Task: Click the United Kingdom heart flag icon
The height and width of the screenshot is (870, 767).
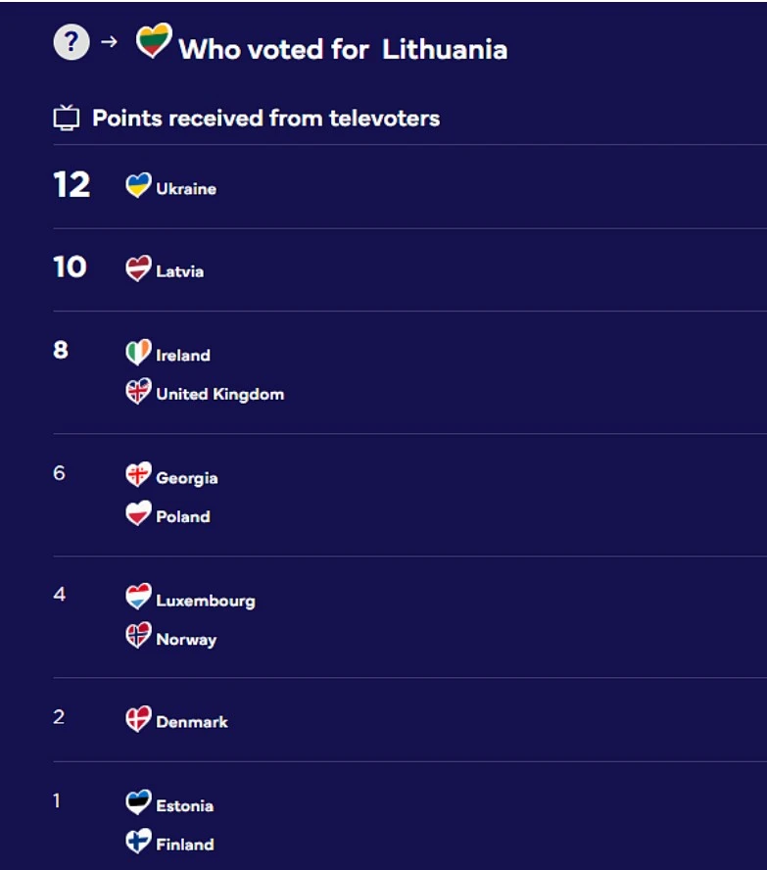Action: (x=138, y=391)
